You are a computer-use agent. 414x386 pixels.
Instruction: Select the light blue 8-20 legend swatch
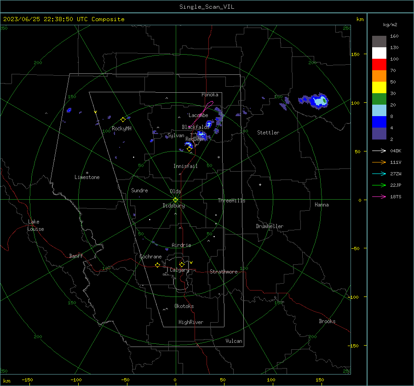point(379,111)
